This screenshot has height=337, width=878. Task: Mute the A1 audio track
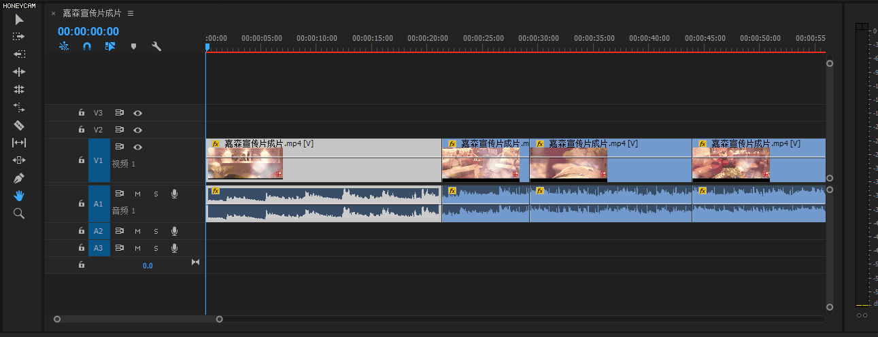(137, 194)
